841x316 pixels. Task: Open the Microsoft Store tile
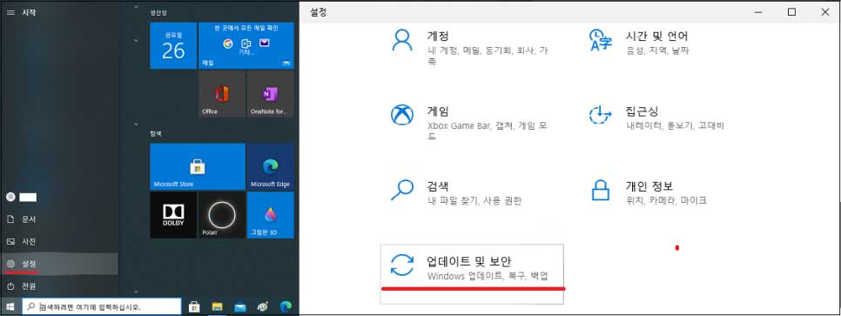point(198,166)
